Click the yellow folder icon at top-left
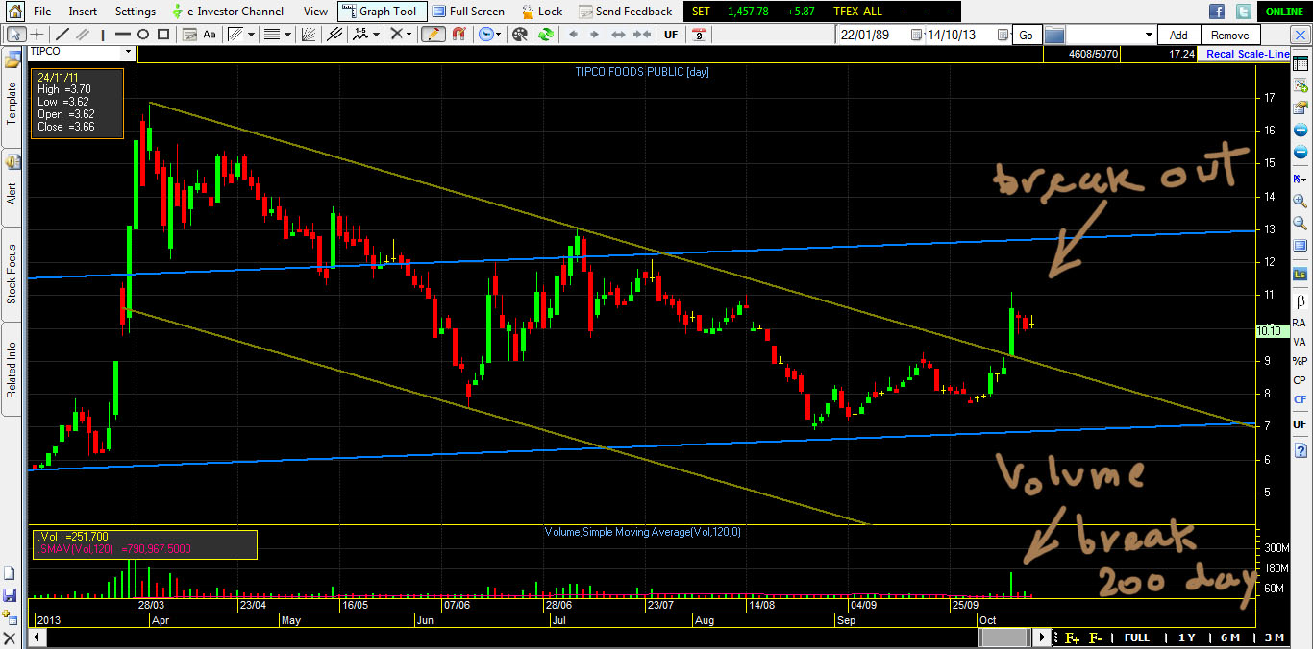Screen dimensions: 1313x649 coord(12,60)
